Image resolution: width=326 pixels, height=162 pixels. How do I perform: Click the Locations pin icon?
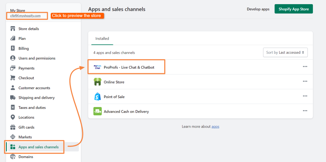click(13, 117)
